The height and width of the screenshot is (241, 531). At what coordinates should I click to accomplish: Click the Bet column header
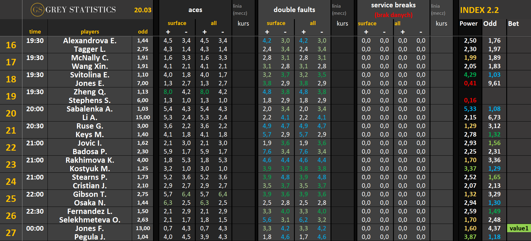(x=513, y=24)
